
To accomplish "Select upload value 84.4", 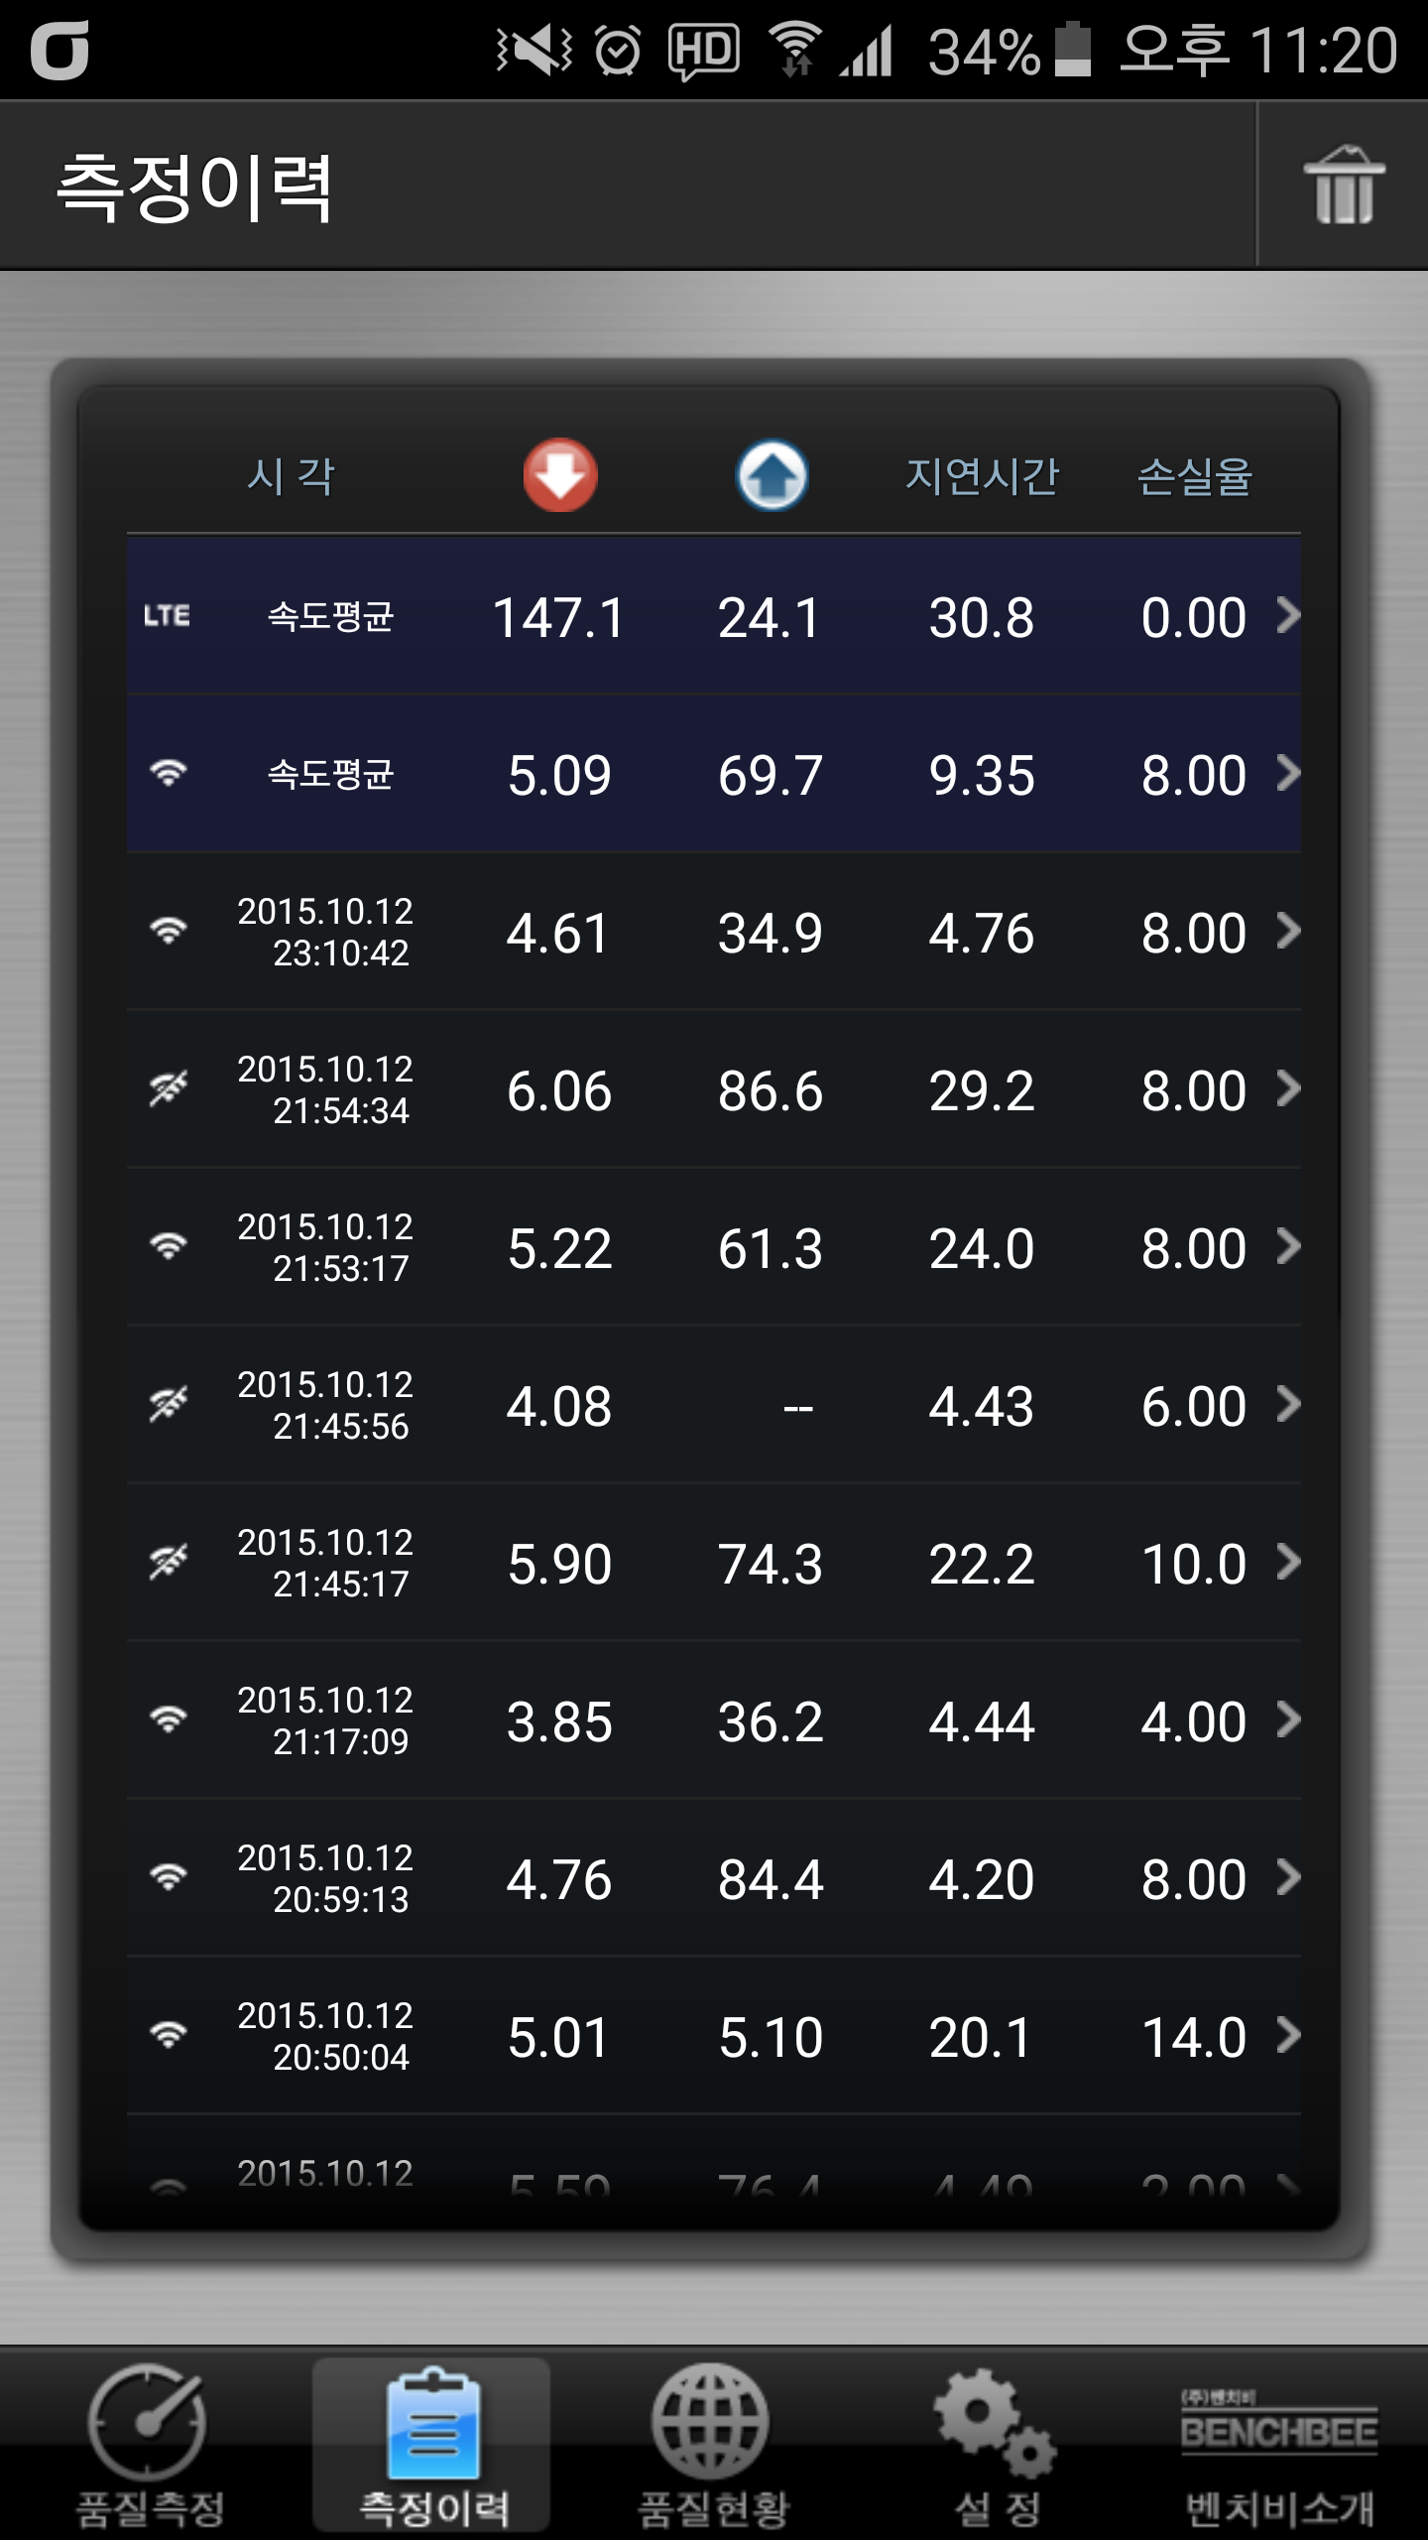I will pos(771,1879).
